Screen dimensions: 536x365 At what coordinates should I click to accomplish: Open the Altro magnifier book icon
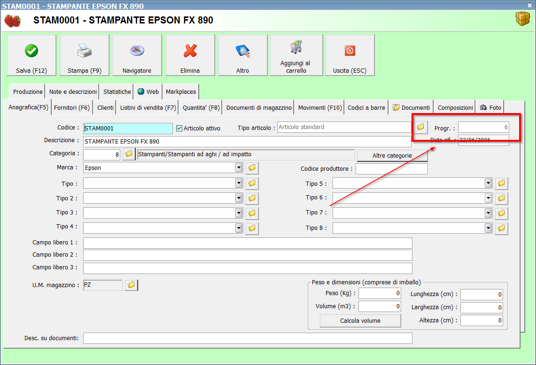click(243, 51)
